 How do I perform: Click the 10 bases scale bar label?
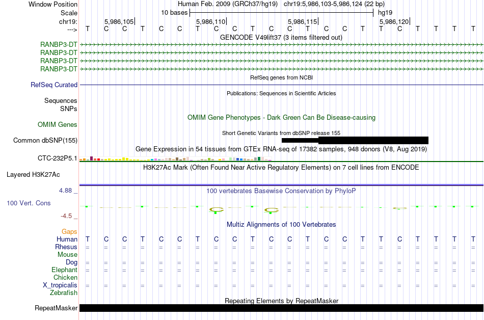174,13
